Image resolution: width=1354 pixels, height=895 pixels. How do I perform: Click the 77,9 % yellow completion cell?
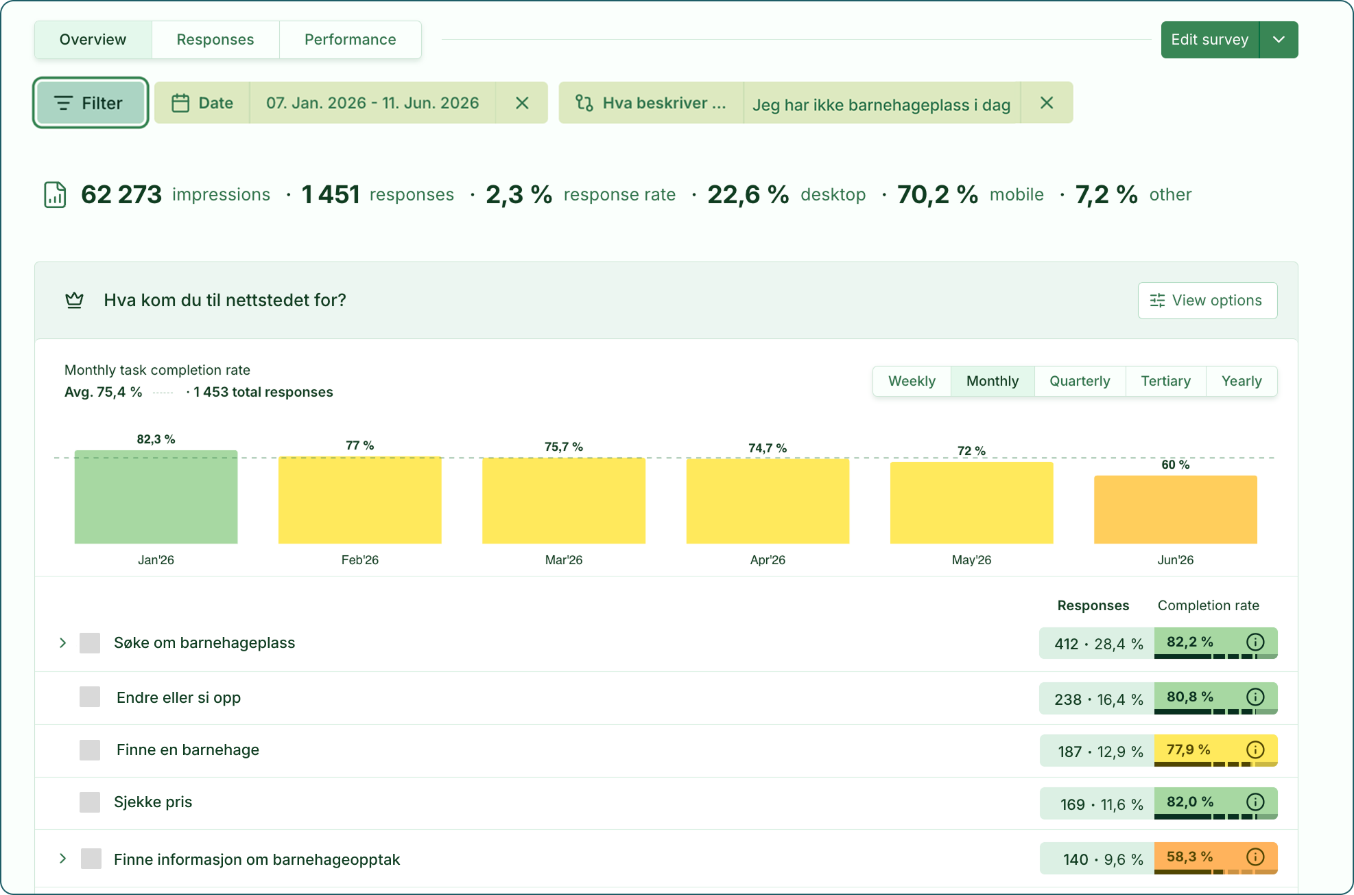[1215, 750]
